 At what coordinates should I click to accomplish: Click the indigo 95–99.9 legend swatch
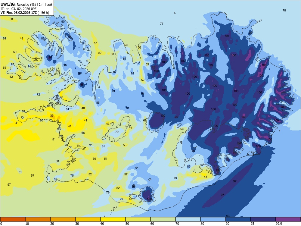click(263, 219)
